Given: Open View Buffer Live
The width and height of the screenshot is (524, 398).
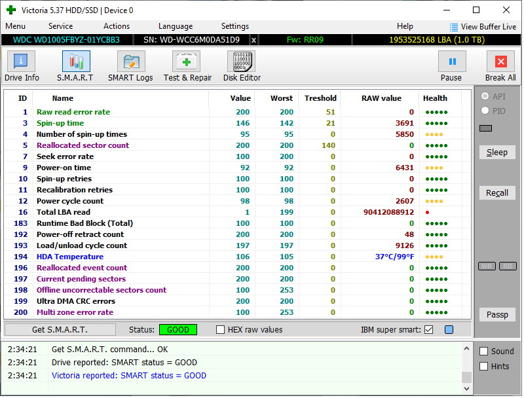Looking at the screenshot, I should [x=483, y=27].
